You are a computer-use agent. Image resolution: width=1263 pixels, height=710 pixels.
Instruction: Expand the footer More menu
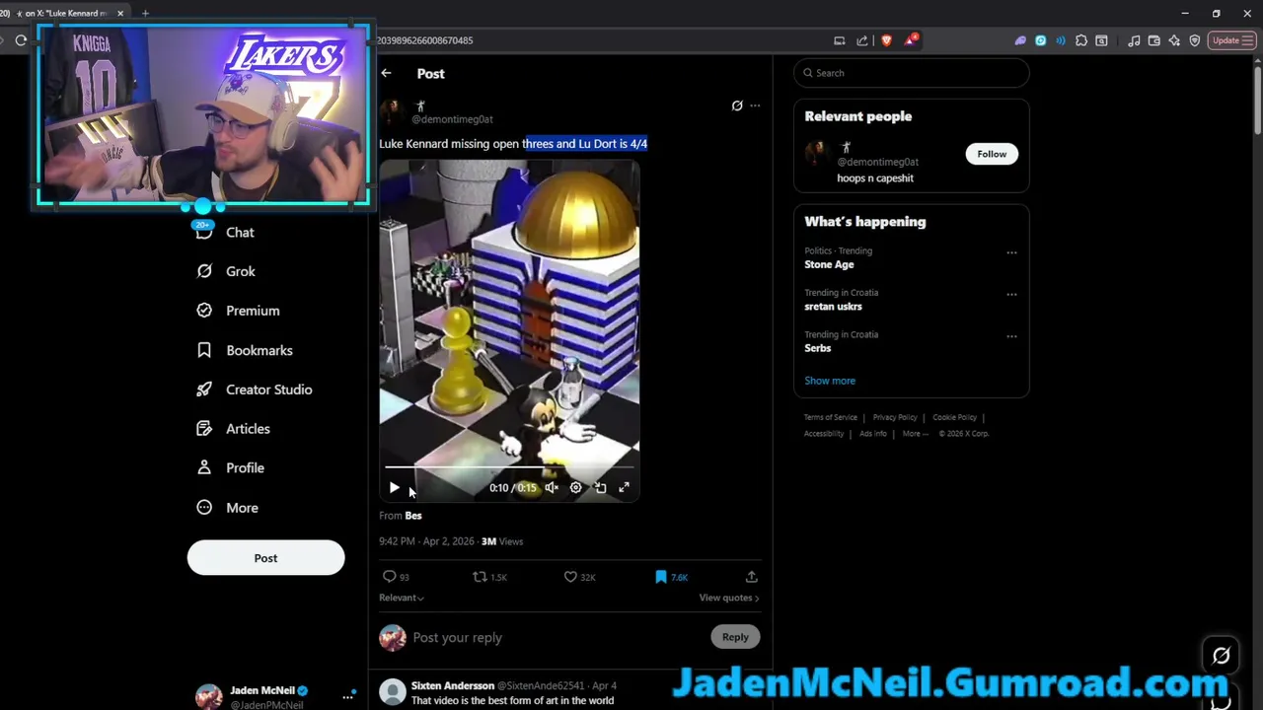point(914,434)
